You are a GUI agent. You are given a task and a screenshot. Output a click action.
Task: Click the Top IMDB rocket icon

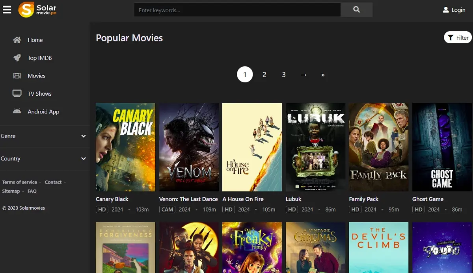tap(17, 58)
